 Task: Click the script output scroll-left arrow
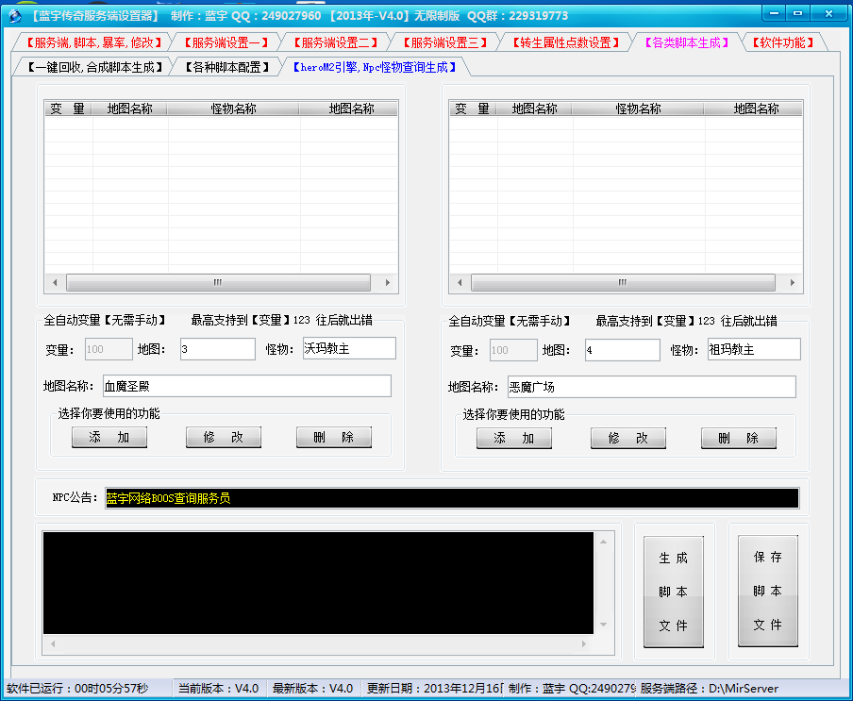click(x=53, y=643)
